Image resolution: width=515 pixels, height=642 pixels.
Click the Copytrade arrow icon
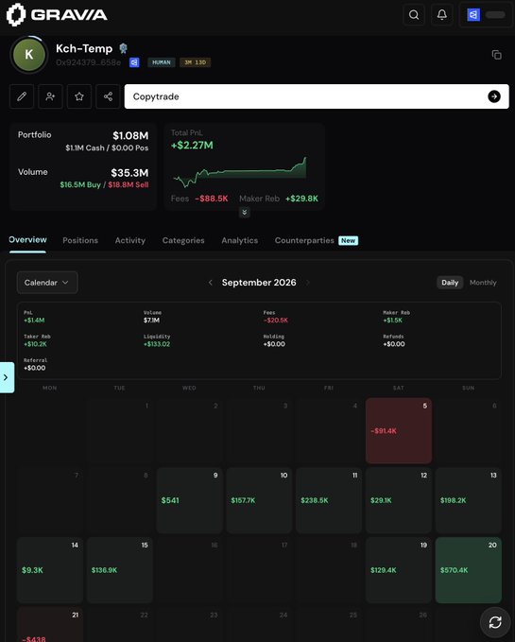(494, 96)
